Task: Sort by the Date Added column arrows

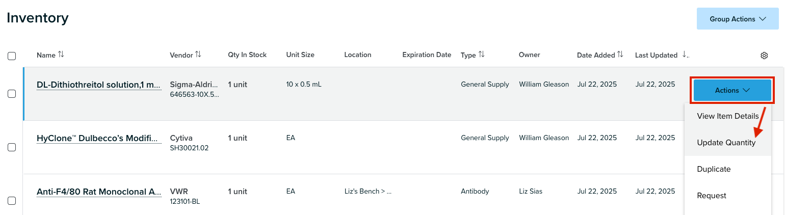Action: click(620, 55)
